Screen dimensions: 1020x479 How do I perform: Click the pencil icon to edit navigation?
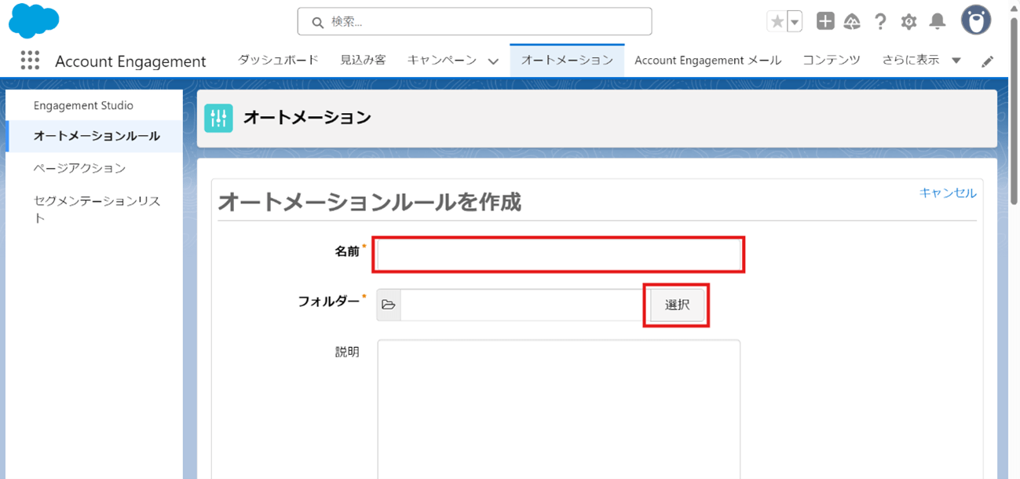click(988, 61)
